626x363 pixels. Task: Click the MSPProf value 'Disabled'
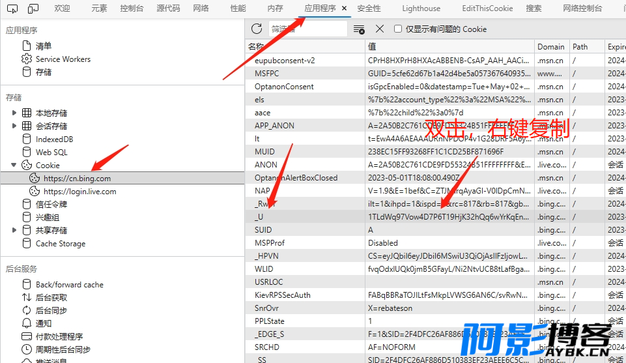pos(383,243)
